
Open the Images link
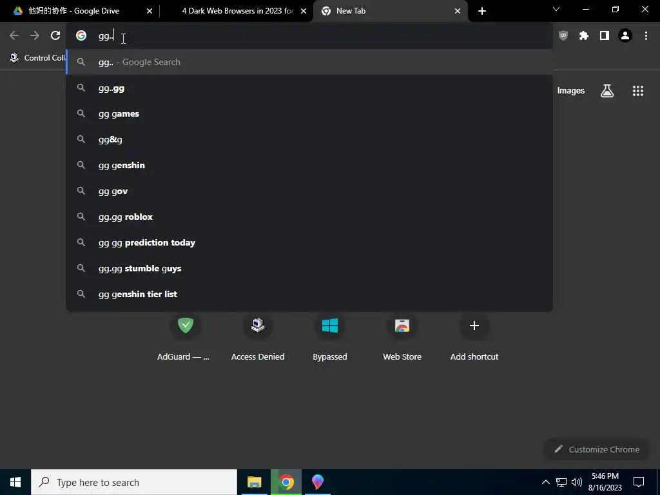(571, 91)
